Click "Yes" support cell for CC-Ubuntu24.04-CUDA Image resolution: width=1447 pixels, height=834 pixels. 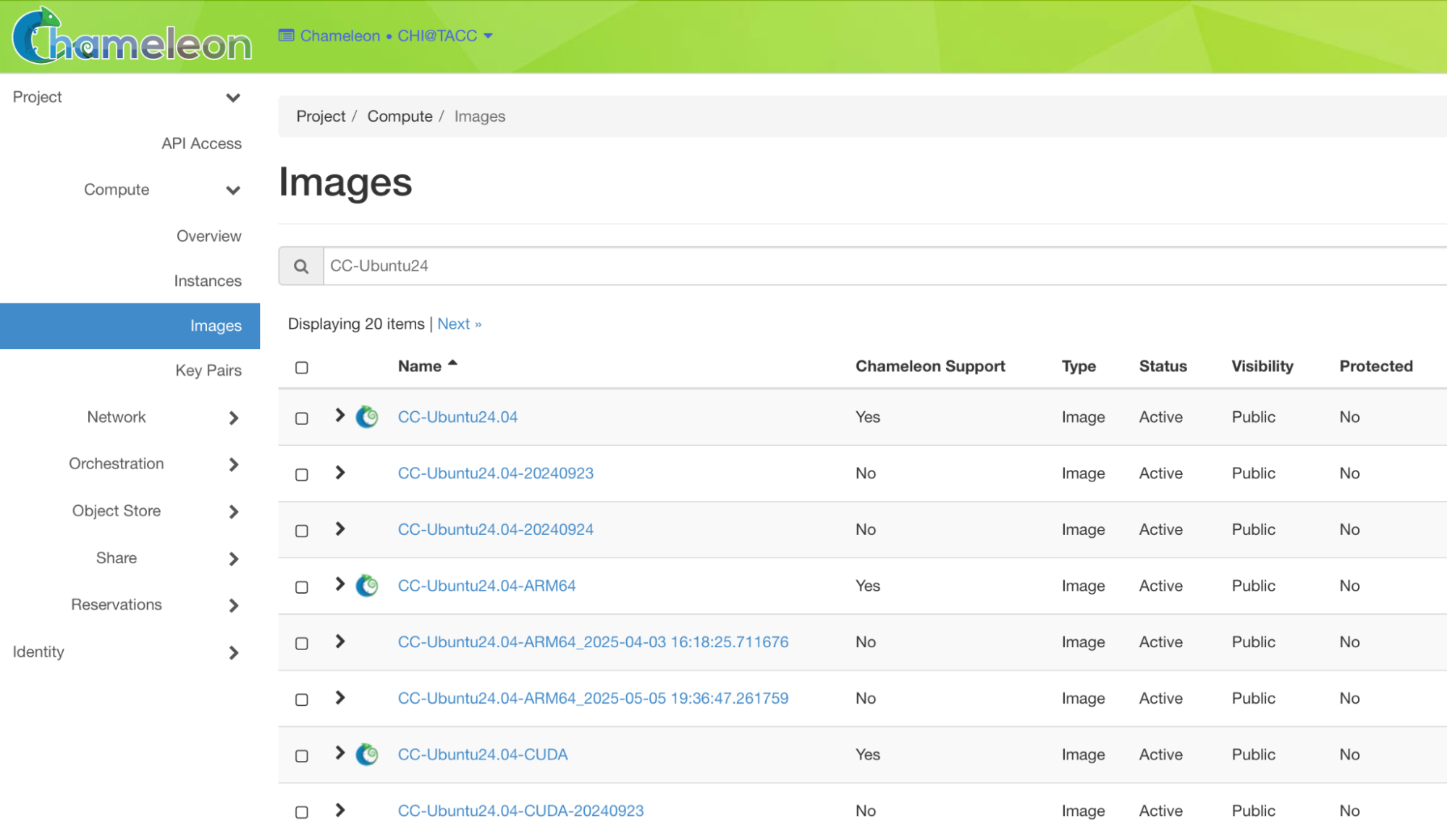coord(868,754)
